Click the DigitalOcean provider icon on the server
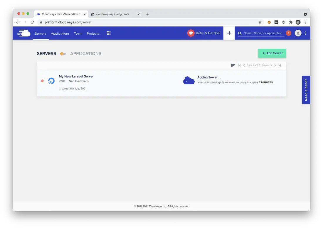 tap(51, 81)
